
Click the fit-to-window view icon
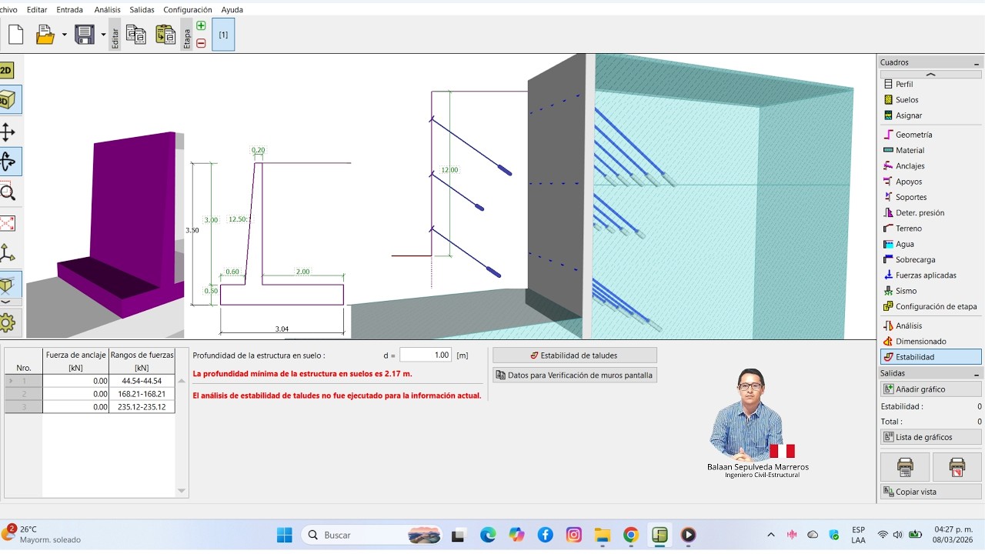(x=7, y=223)
